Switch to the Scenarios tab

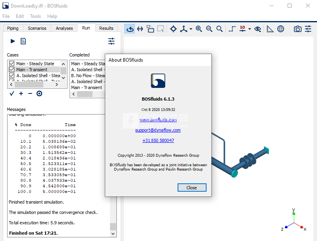tap(37, 28)
